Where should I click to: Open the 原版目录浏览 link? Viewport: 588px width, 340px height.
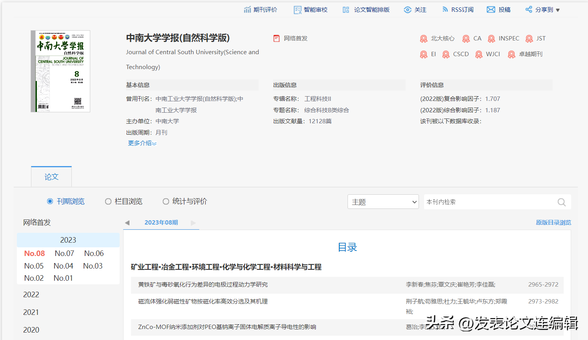(x=553, y=223)
